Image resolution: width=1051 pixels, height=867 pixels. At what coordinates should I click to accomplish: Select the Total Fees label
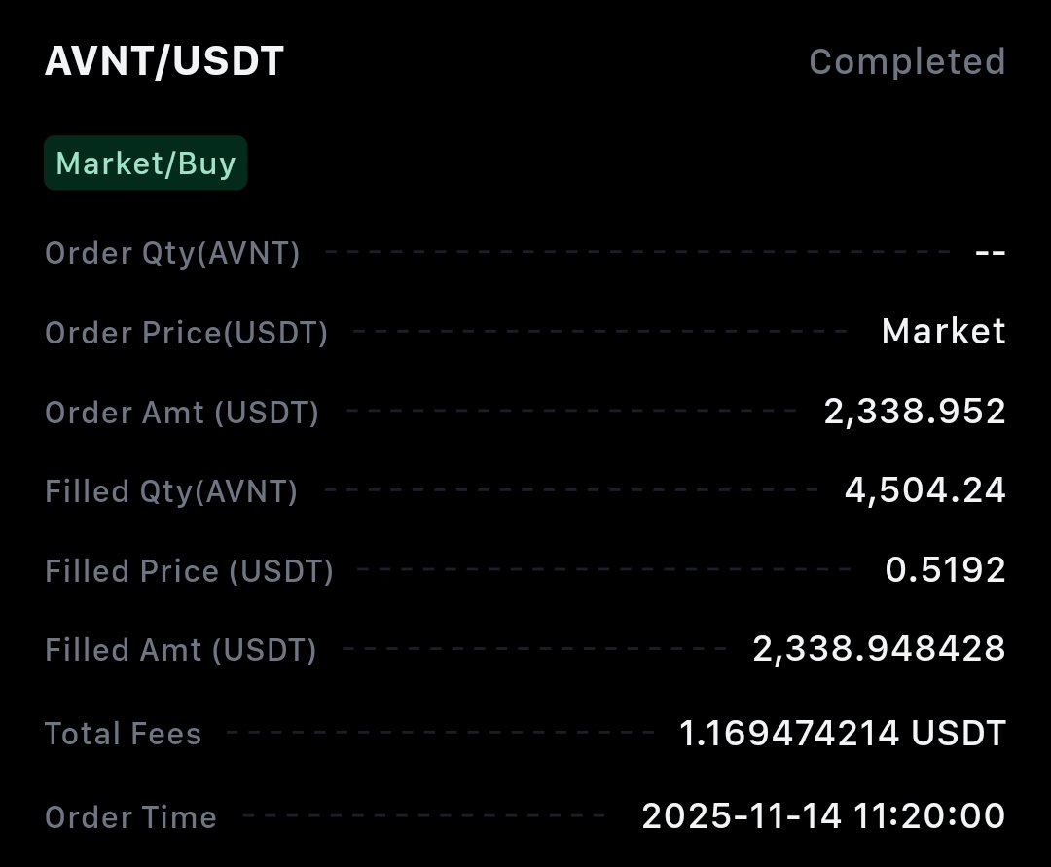(123, 733)
